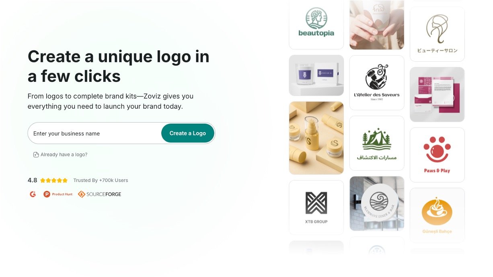Select the candle and box mockup image
Image resolution: width=493 pixels, height=277 pixels.
coord(316,75)
